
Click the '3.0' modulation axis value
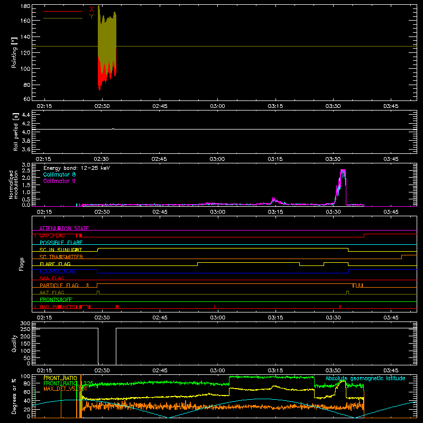click(26, 165)
